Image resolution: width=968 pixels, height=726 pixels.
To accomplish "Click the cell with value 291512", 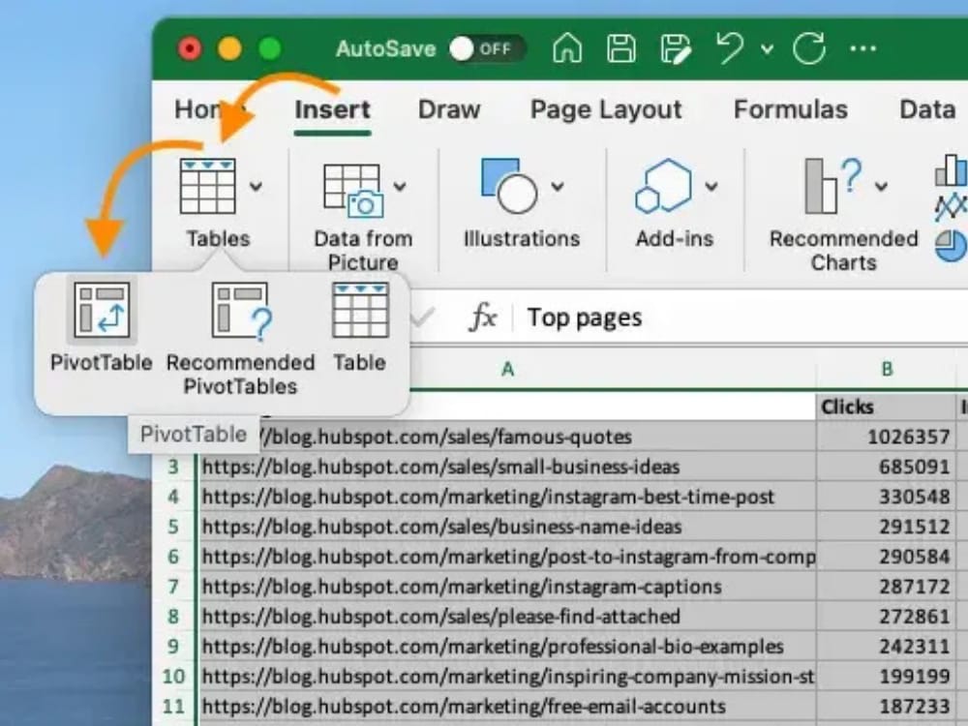I will 887,527.
